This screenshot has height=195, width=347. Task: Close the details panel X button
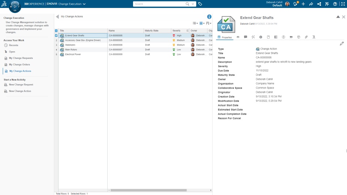pyautogui.click(x=343, y=17)
